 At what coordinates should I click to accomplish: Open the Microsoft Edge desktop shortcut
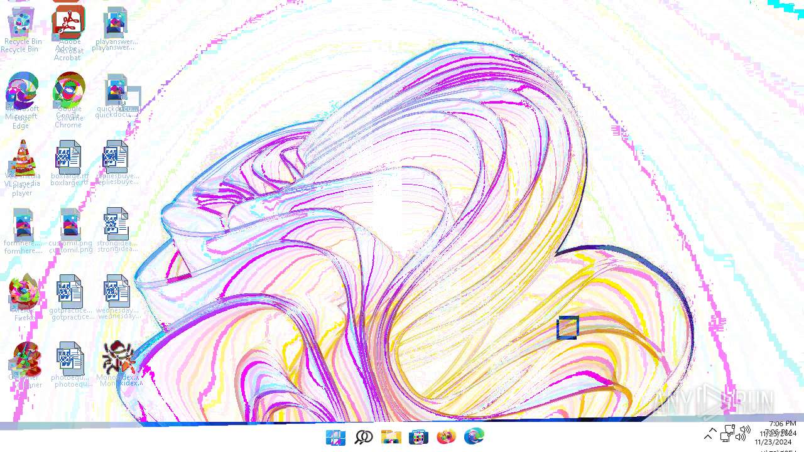click(x=22, y=100)
